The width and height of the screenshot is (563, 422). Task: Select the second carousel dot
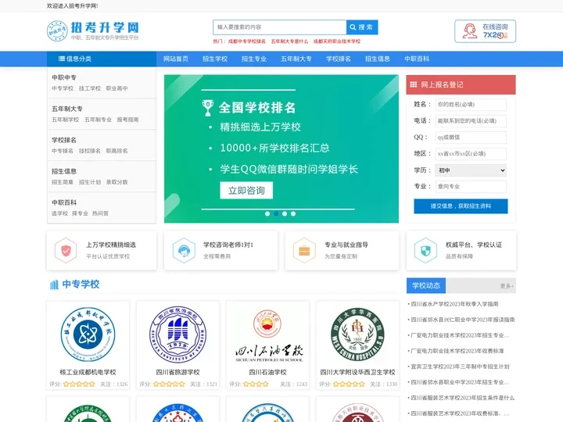coord(276,213)
